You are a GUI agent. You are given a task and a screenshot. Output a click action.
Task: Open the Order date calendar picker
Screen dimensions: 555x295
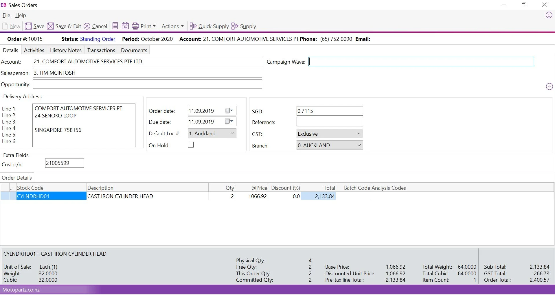[229, 111]
